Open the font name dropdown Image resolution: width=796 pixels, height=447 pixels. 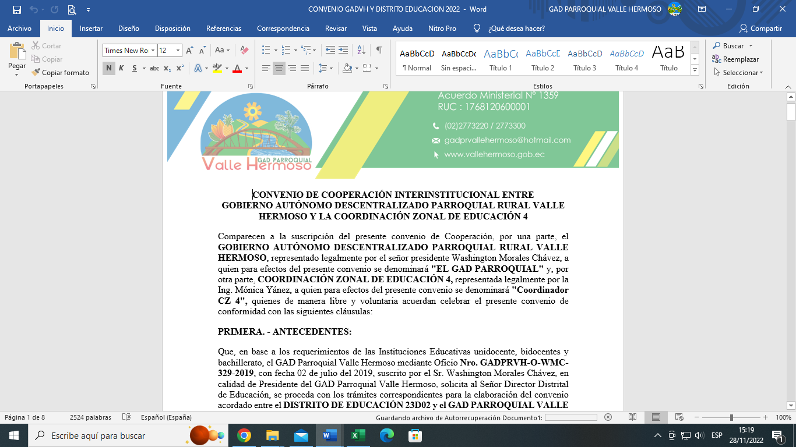153,51
